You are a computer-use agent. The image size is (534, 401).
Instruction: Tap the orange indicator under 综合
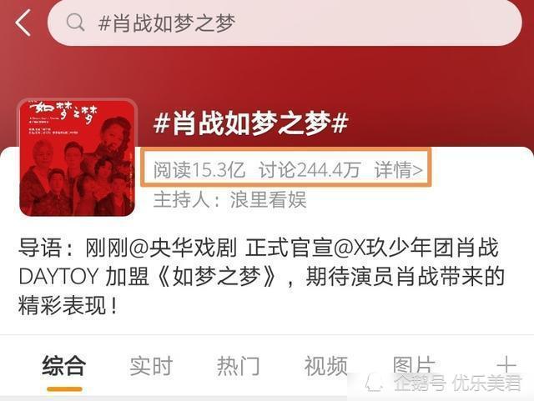64,389
